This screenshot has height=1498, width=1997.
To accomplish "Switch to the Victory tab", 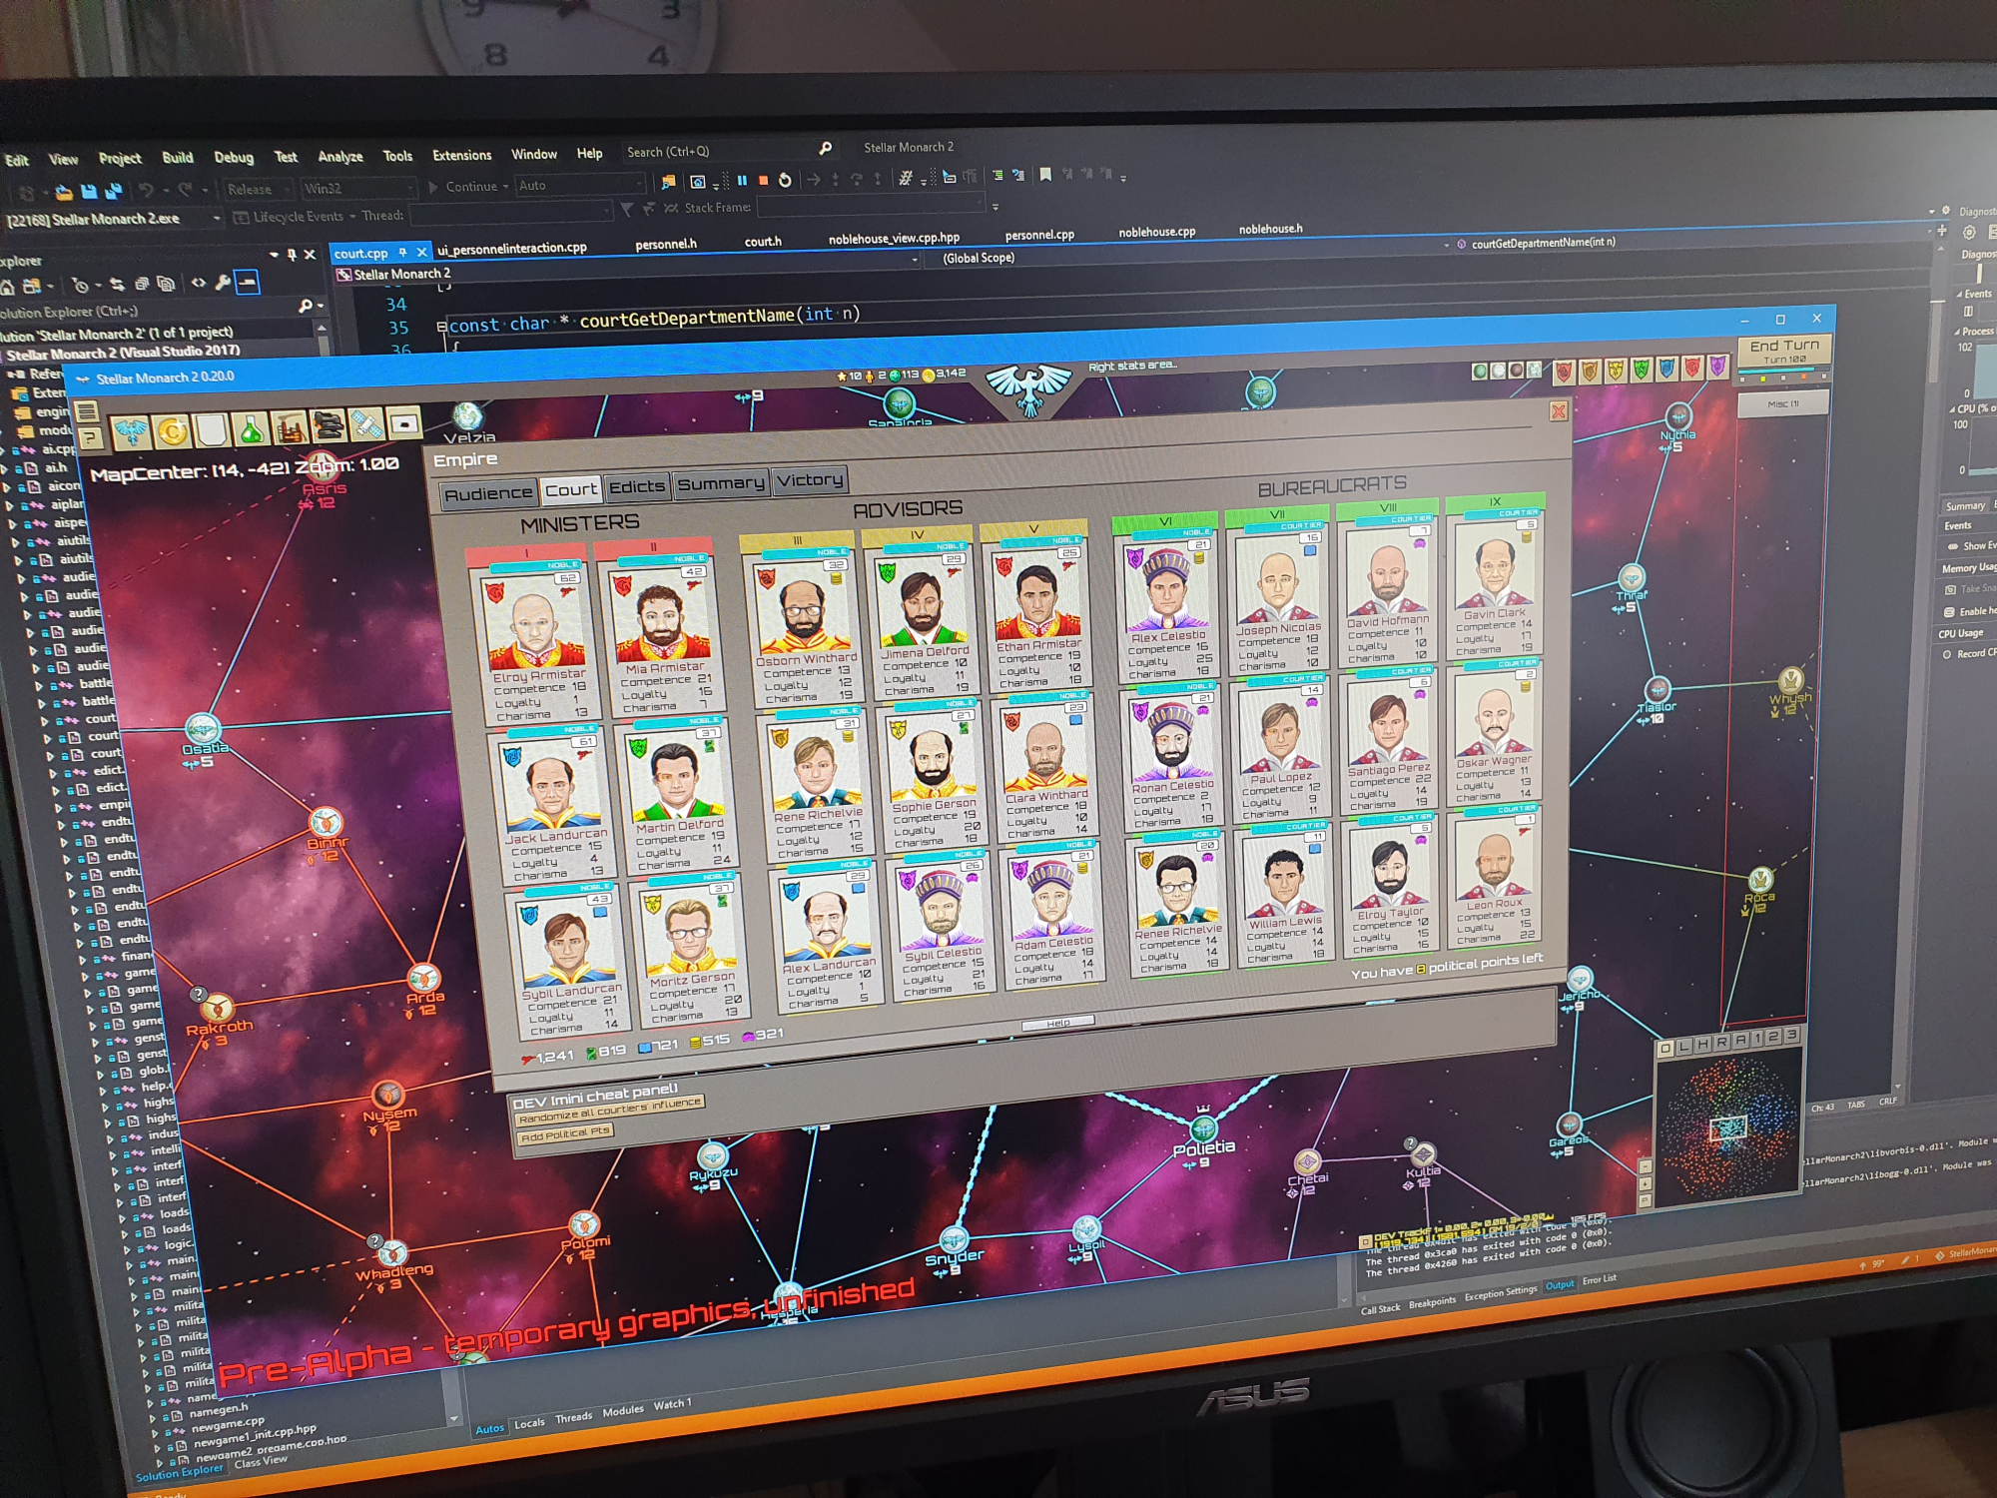I will (x=809, y=479).
